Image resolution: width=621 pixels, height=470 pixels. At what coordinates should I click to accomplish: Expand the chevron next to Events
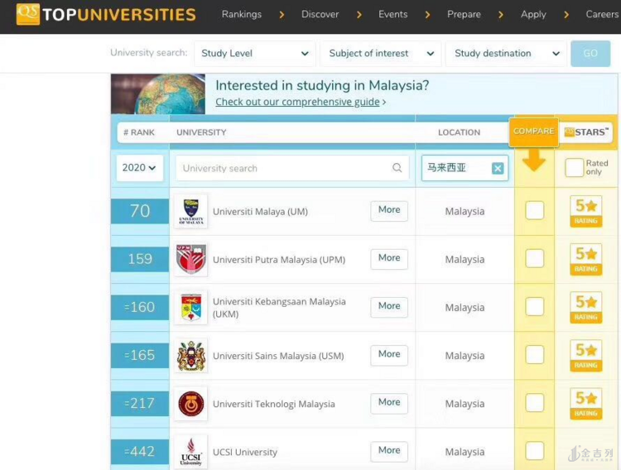tap(428, 15)
